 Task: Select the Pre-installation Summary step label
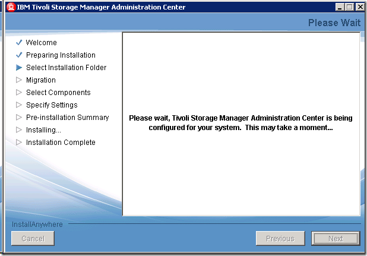point(67,118)
